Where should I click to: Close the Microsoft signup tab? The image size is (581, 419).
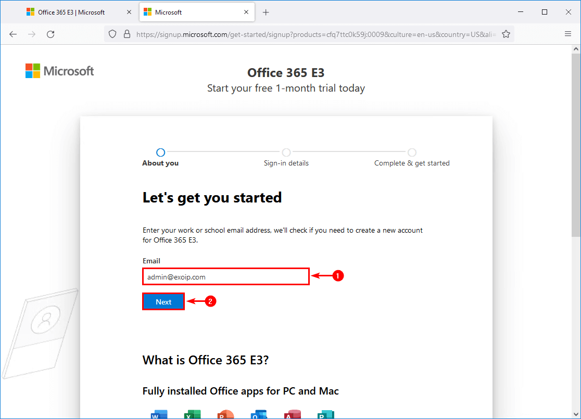(246, 12)
